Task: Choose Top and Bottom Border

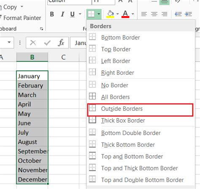Action: pyautogui.click(x=141, y=156)
